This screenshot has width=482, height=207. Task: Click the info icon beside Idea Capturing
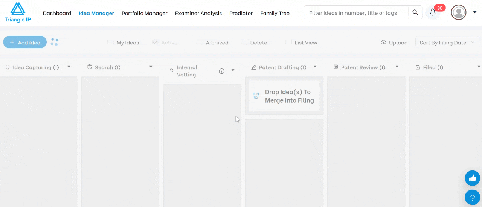[56, 68]
